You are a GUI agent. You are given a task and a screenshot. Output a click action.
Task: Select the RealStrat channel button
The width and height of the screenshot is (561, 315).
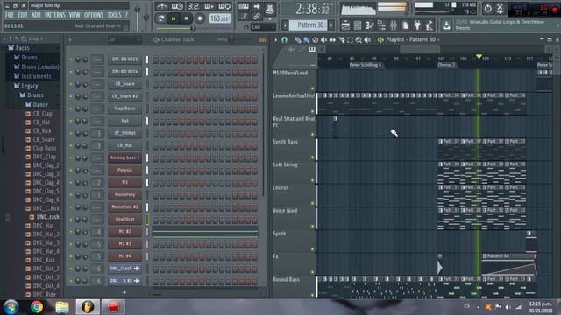124,220
